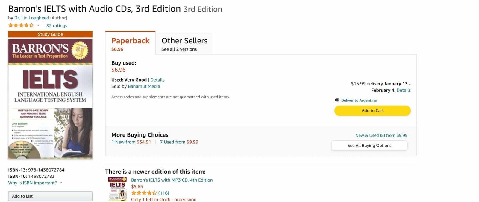Open Other Sellers to see all 2 versions
This screenshot has width=479, height=202.
point(179,49)
